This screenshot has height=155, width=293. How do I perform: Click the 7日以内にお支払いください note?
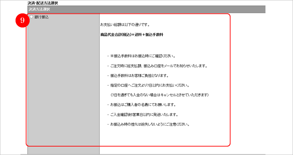pos(150,86)
